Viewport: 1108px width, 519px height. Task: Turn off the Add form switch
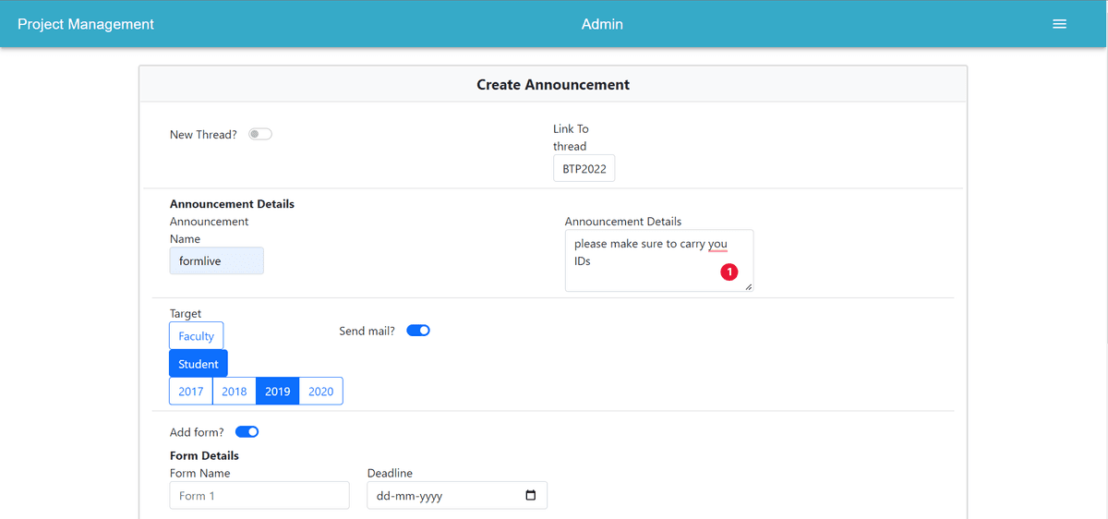pyautogui.click(x=247, y=431)
